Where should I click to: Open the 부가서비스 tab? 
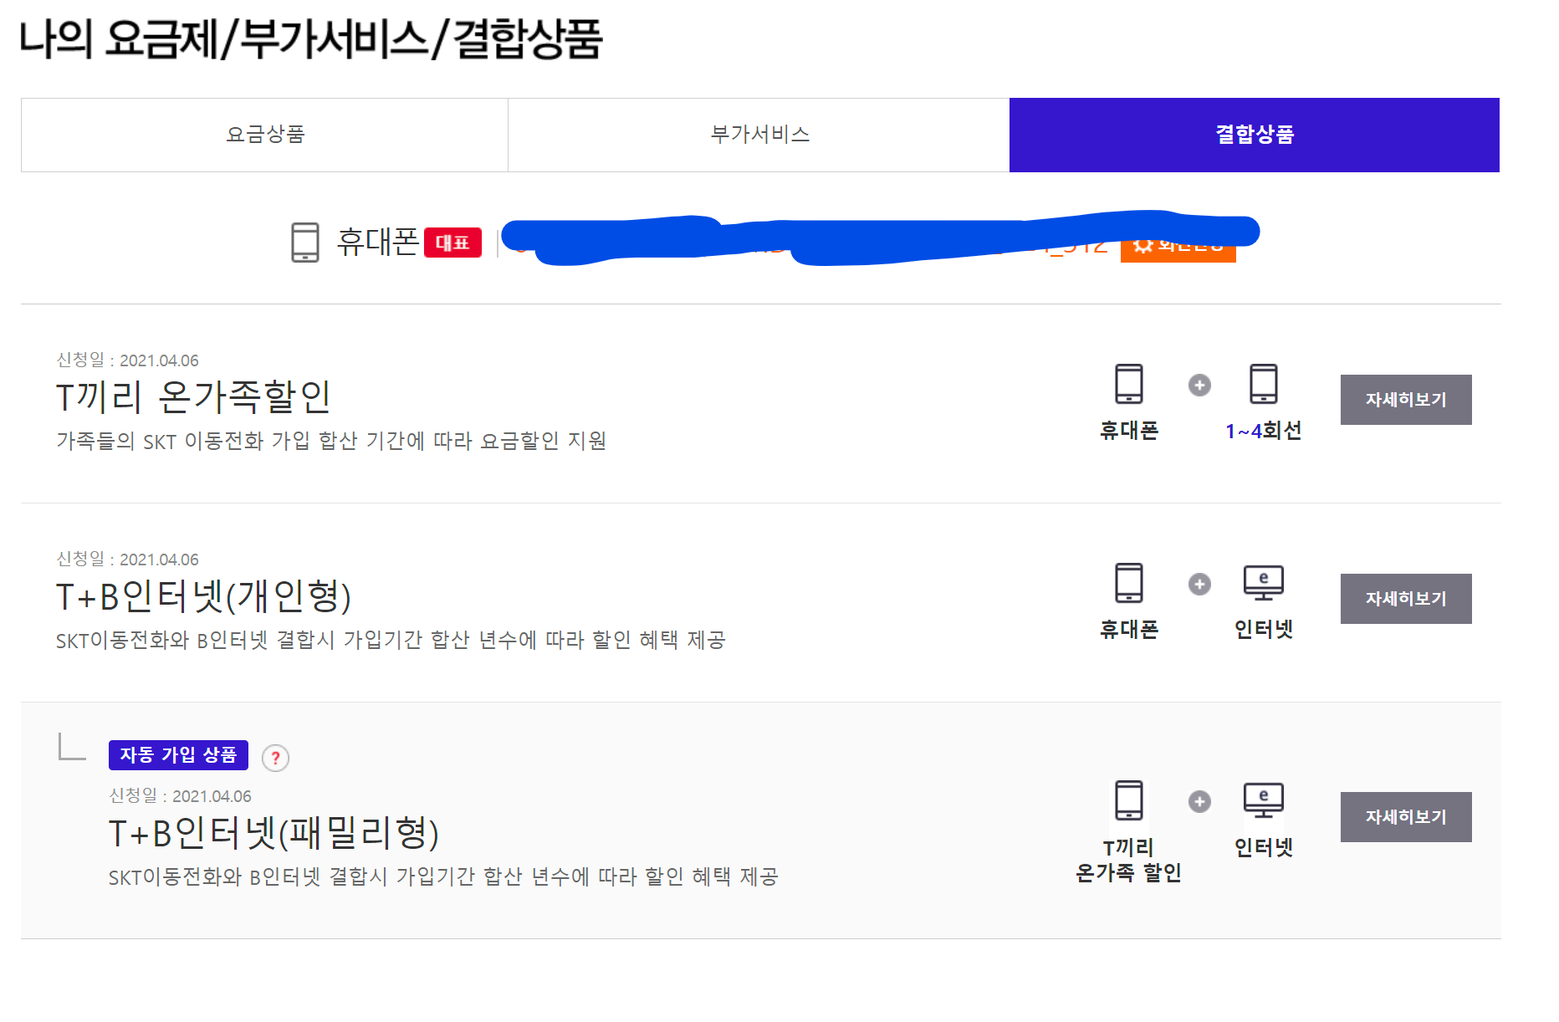(759, 135)
